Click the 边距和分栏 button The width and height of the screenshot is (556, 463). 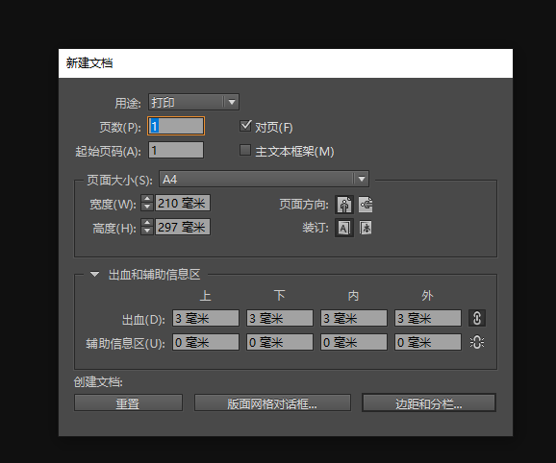point(429,402)
